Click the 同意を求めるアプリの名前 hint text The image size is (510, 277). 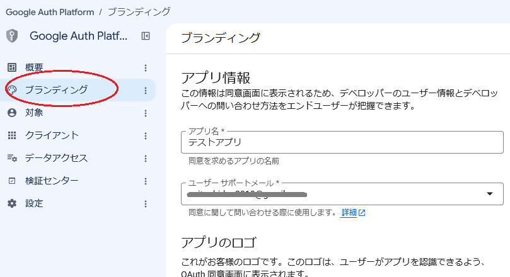point(234,161)
